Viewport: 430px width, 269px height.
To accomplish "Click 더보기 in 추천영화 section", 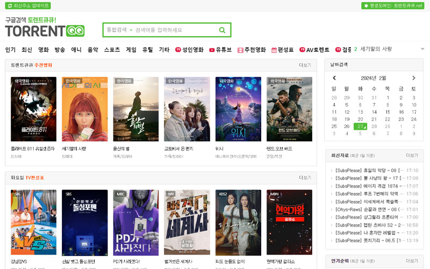I will pos(305,65).
